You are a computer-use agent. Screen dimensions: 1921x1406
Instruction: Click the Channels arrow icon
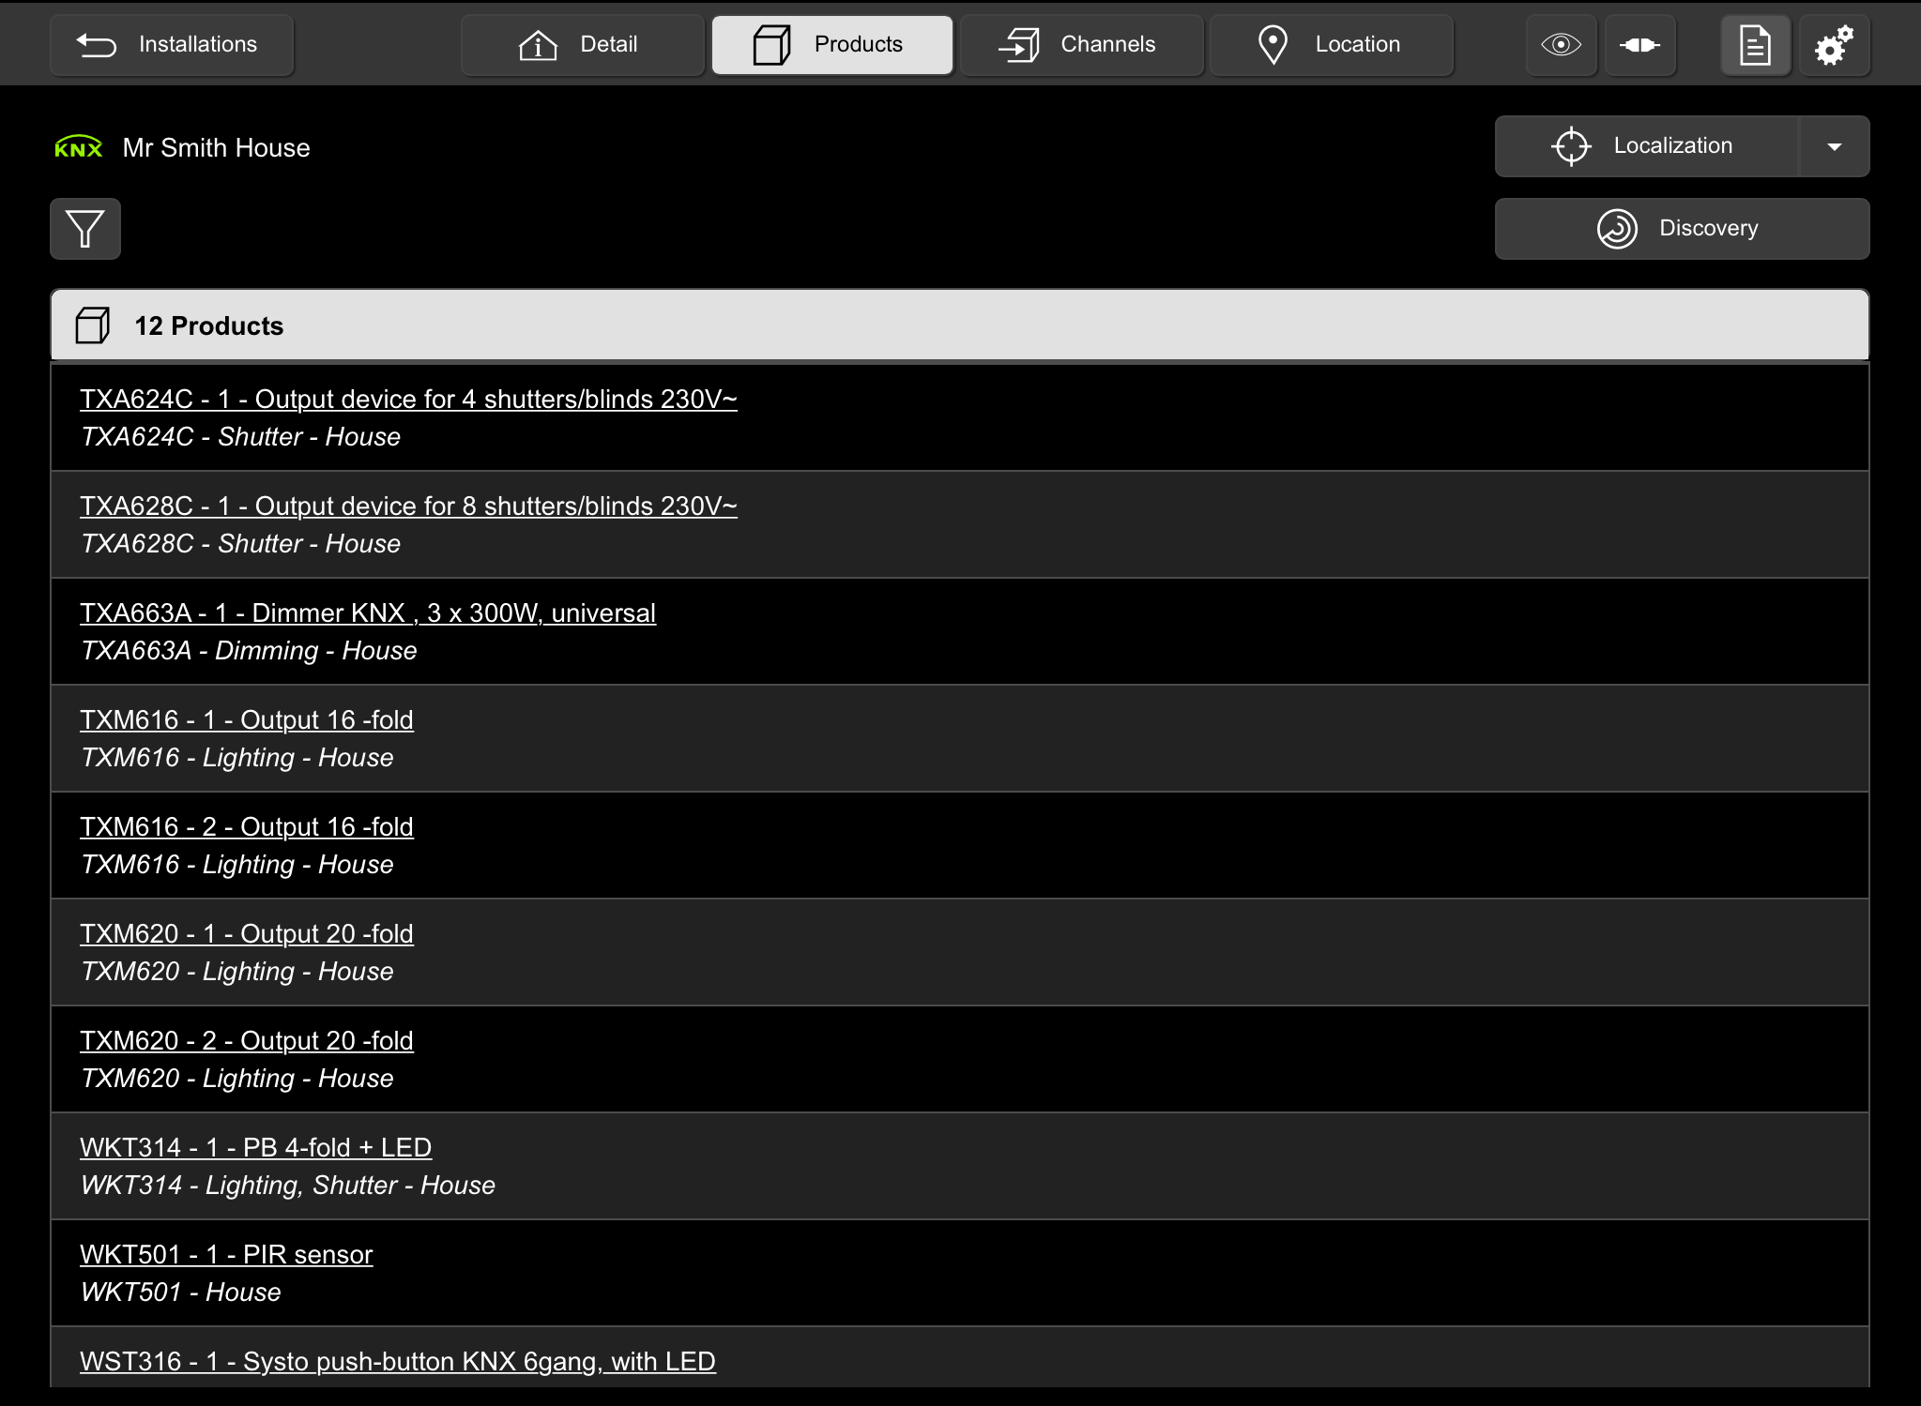(x=1019, y=44)
